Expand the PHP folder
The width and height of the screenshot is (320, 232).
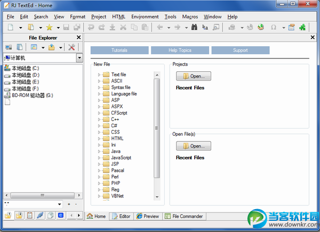pyautogui.click(x=99, y=184)
